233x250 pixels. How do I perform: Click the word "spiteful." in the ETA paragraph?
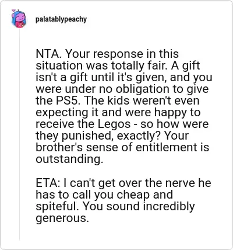[x=58, y=206]
